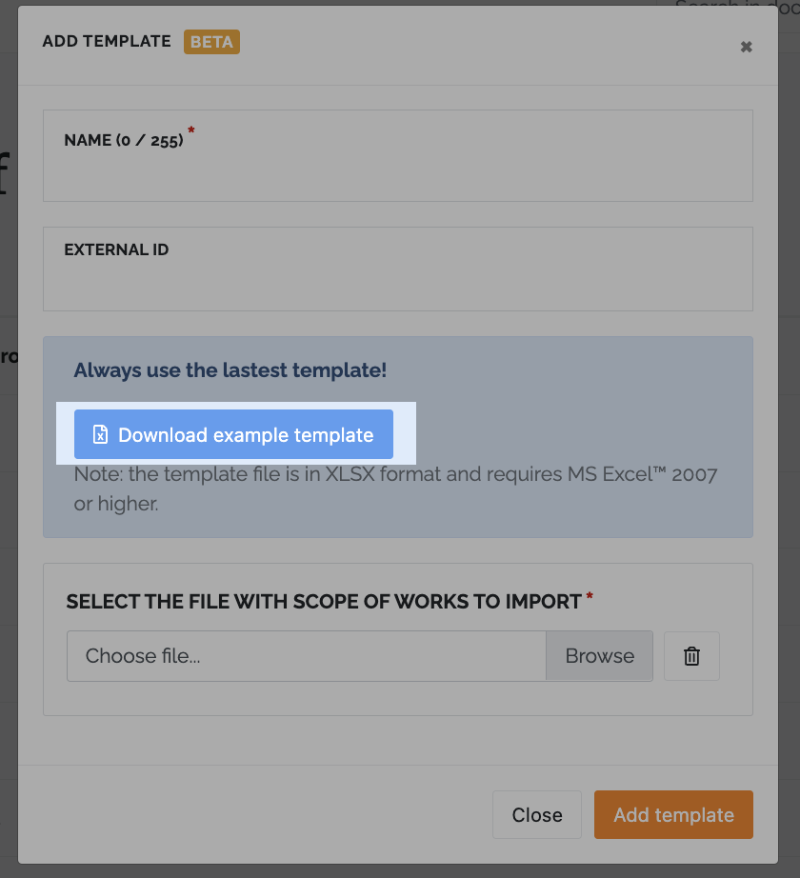Click the 'Always use the lastest template!' heading
Screen dimensions: 800x878
230,370
